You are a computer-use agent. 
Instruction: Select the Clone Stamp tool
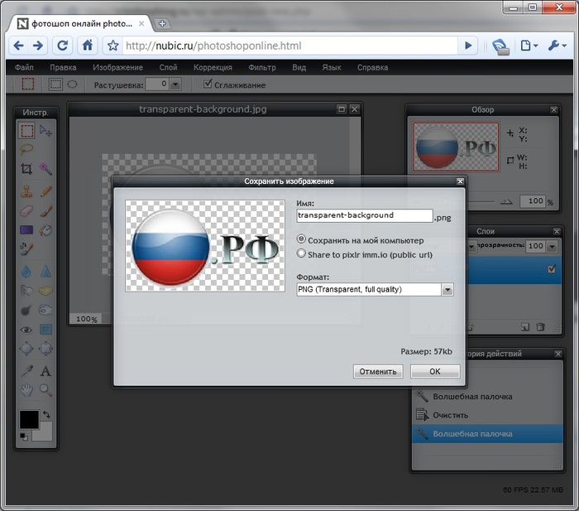(26, 191)
